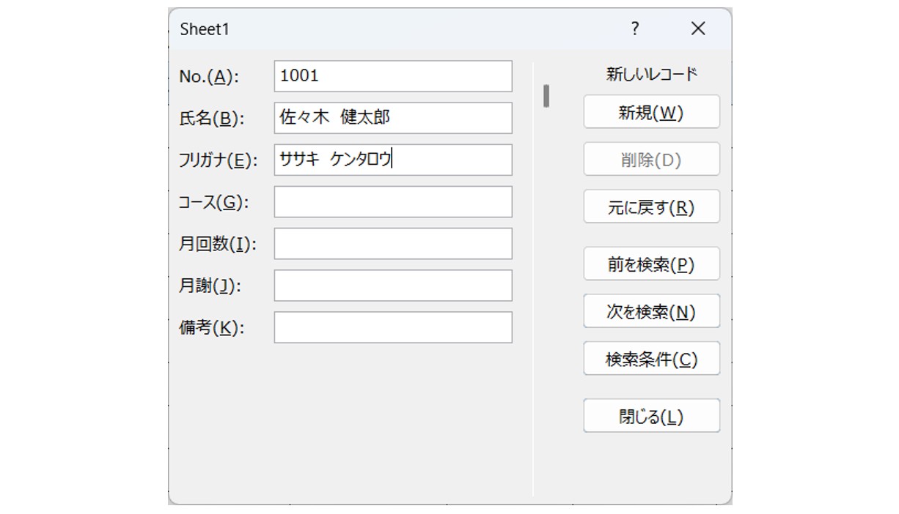Click the コース(G): label
Image resolution: width=899 pixels, height=514 pixels.
click(x=214, y=203)
